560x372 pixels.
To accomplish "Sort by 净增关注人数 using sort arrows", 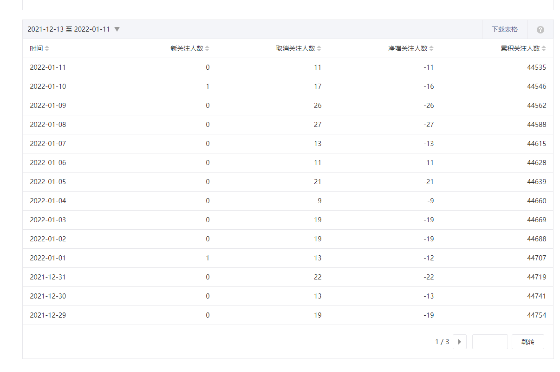I will [431, 48].
